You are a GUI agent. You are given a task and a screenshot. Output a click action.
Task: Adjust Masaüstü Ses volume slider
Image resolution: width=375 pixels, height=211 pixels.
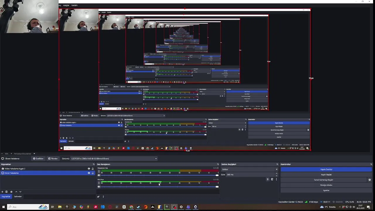tap(160, 175)
